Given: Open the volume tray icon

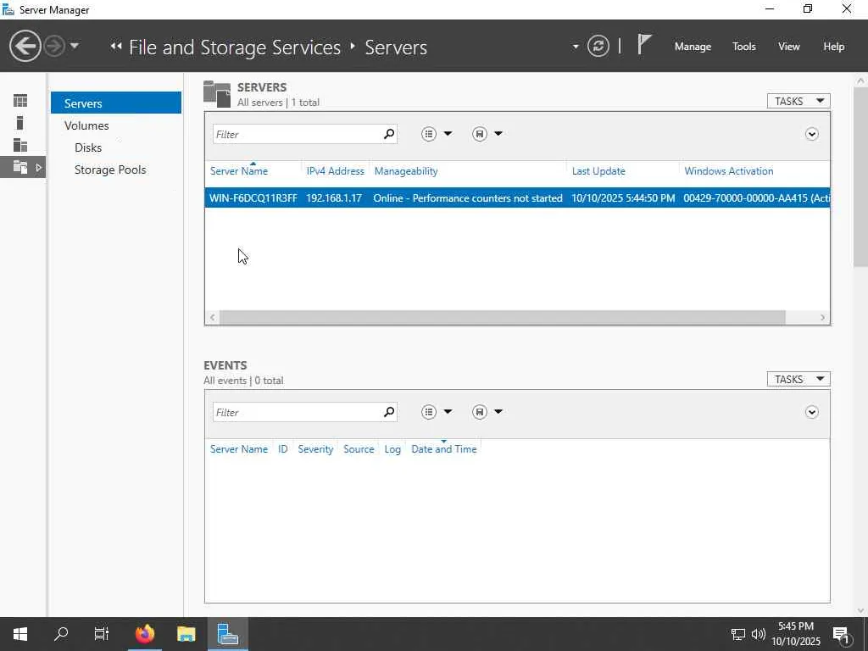Looking at the screenshot, I should (759, 634).
